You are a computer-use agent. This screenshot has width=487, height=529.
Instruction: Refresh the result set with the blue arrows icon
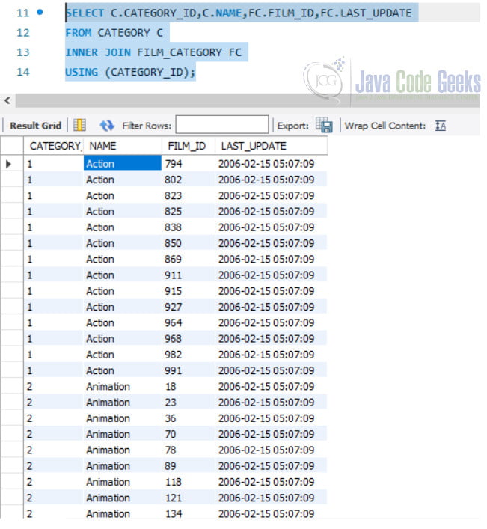point(107,126)
